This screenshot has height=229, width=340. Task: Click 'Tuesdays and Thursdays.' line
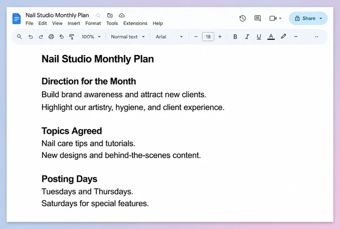(87, 192)
